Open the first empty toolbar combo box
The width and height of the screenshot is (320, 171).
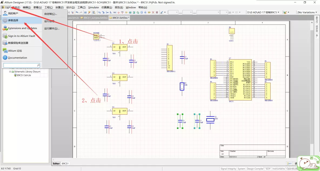(173, 12)
